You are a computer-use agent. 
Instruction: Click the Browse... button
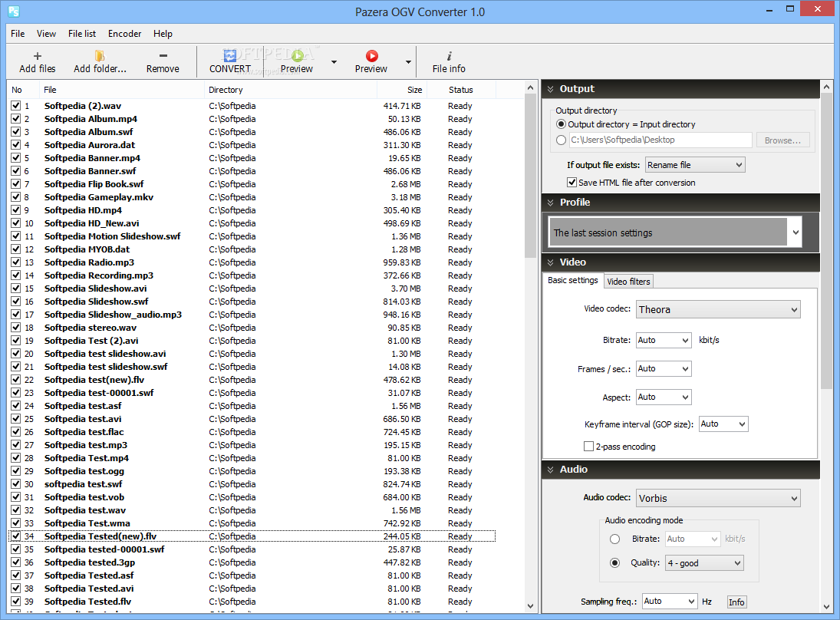point(782,140)
